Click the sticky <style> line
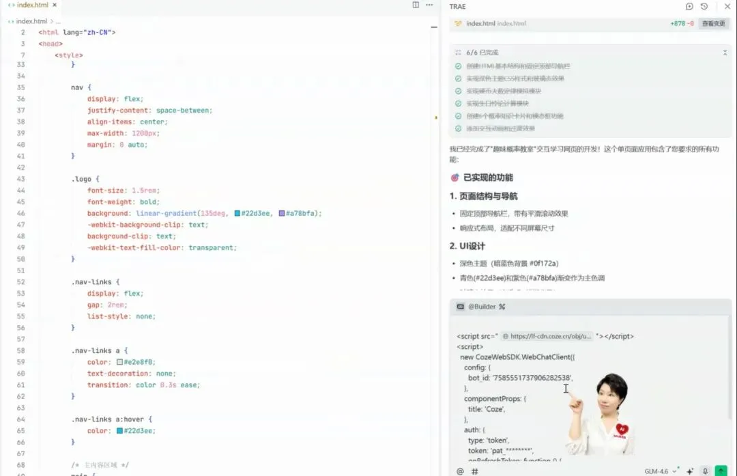Viewport: 737px width, 476px height. [69, 55]
